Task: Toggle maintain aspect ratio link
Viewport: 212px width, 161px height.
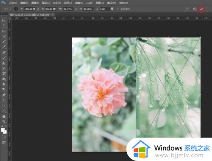Action: pyautogui.click(x=76, y=9)
